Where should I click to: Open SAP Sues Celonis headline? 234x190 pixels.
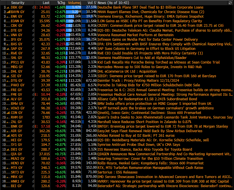[146, 49]
